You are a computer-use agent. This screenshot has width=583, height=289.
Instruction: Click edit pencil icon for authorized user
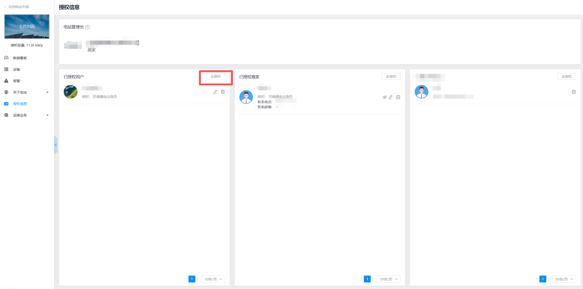[215, 92]
